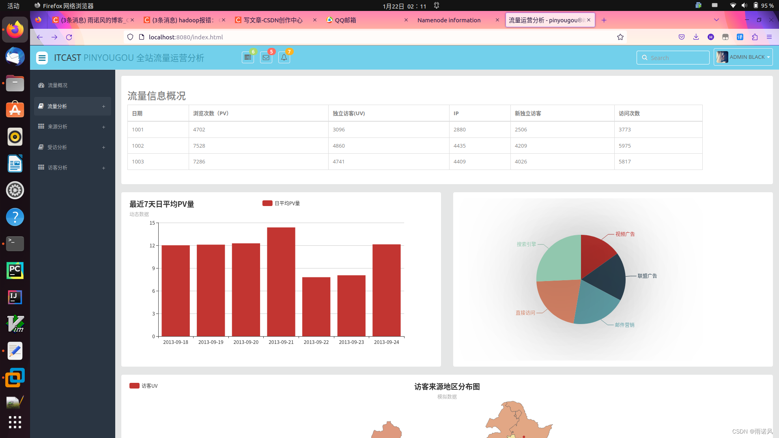Click the 邮件营销 pie label
Image resolution: width=779 pixels, height=438 pixels.
tap(624, 325)
